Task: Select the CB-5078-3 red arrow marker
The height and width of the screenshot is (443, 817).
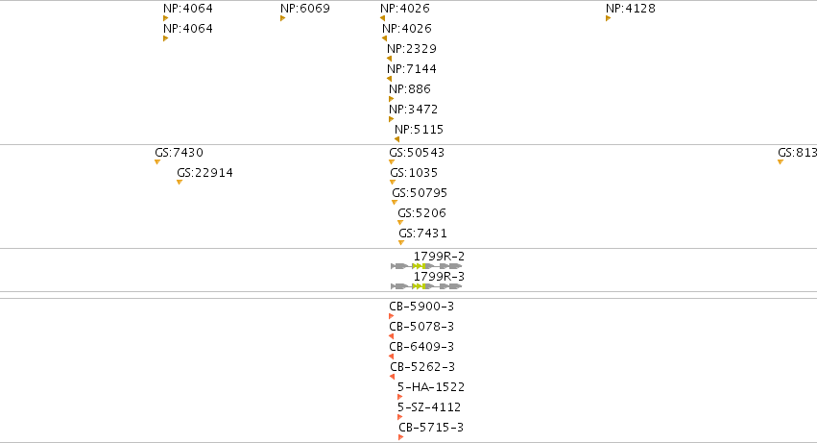Action: [x=392, y=336]
